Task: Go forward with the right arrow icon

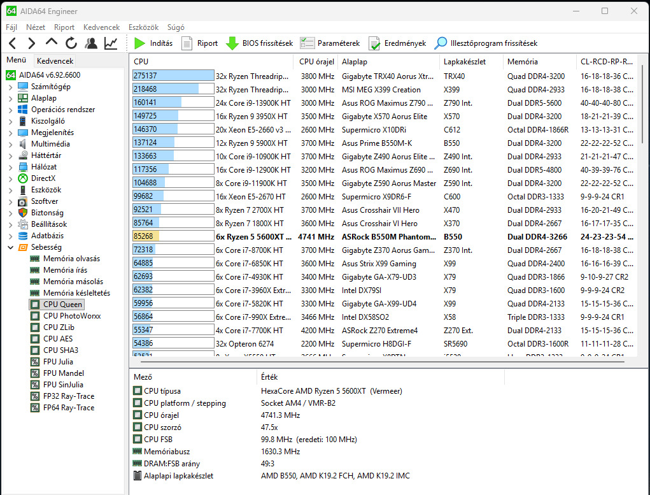Action: pyautogui.click(x=31, y=43)
